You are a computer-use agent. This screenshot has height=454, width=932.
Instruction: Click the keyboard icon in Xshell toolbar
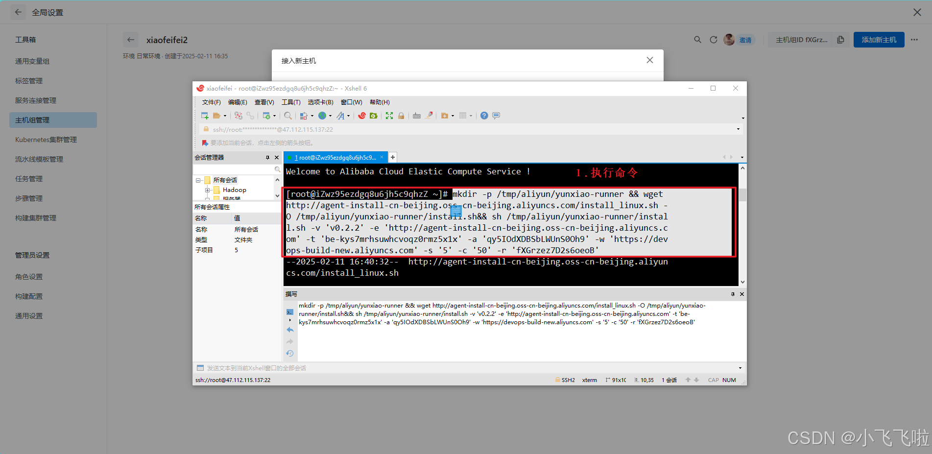(x=417, y=116)
